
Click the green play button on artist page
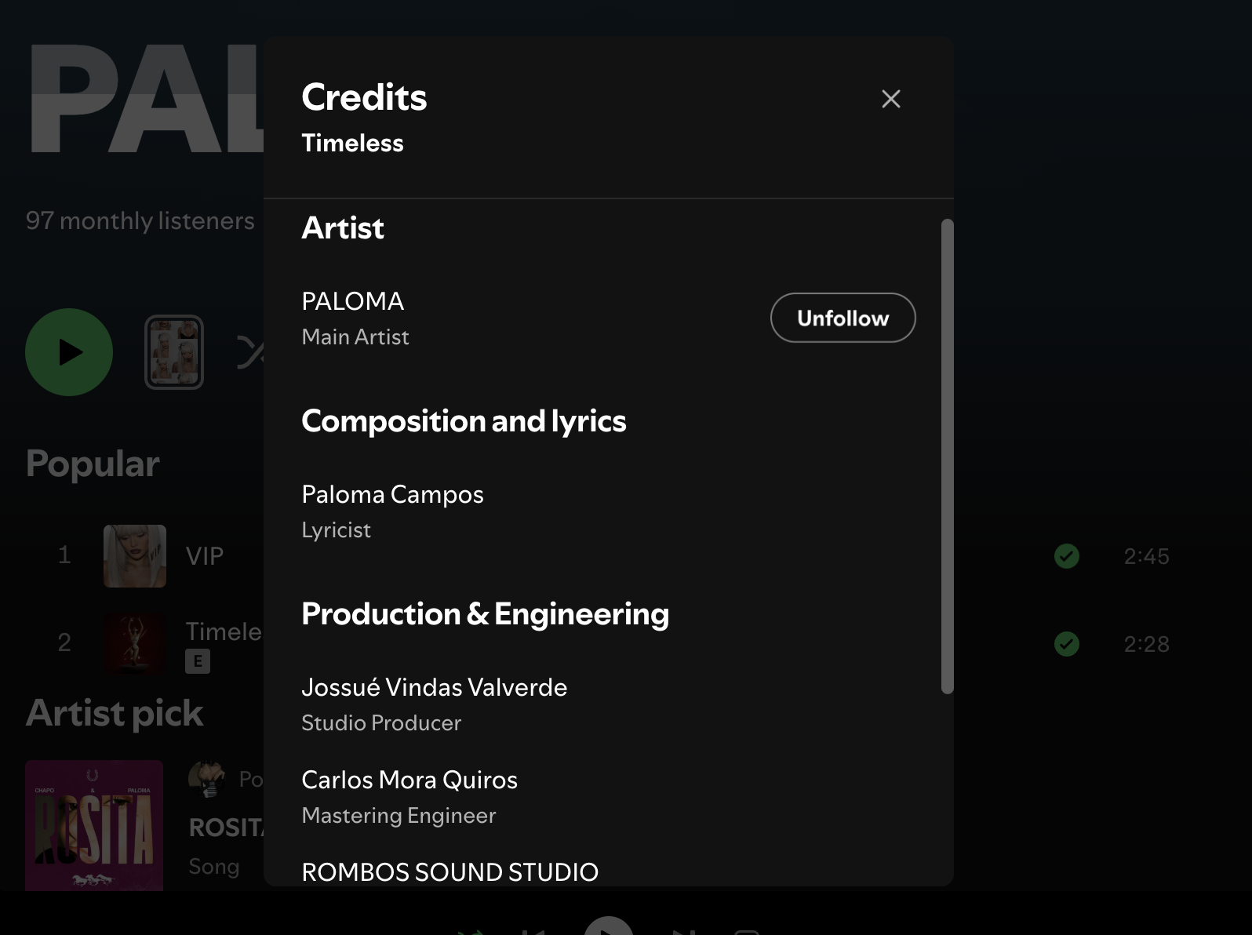coord(69,352)
